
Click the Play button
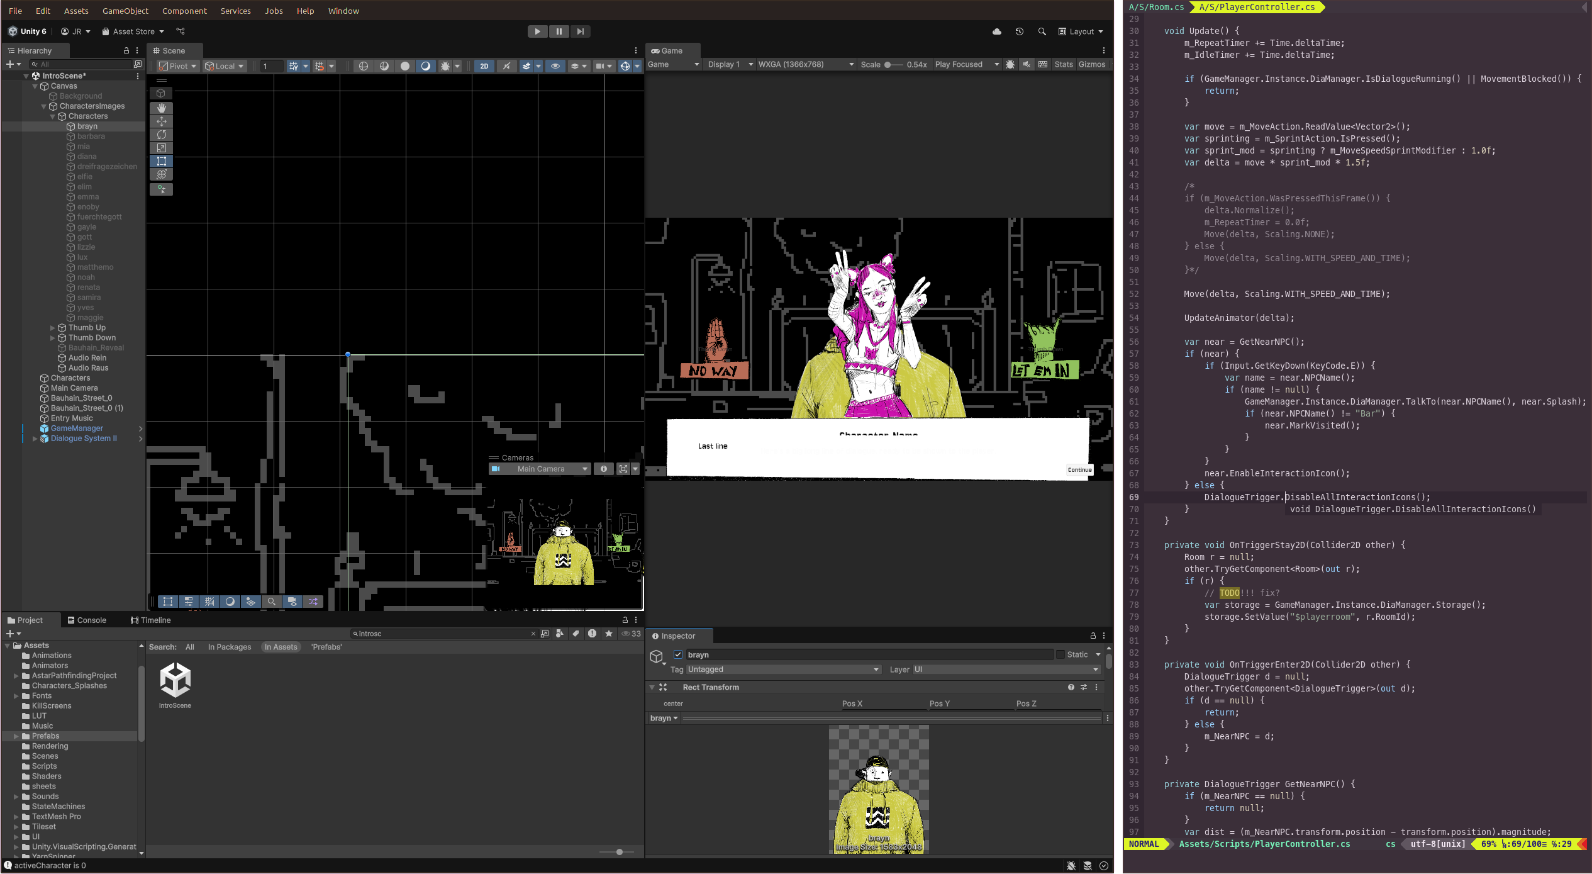pos(537,31)
